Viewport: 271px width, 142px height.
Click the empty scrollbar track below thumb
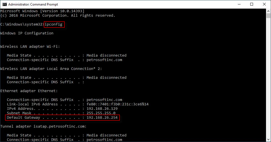[x=268, y=78]
